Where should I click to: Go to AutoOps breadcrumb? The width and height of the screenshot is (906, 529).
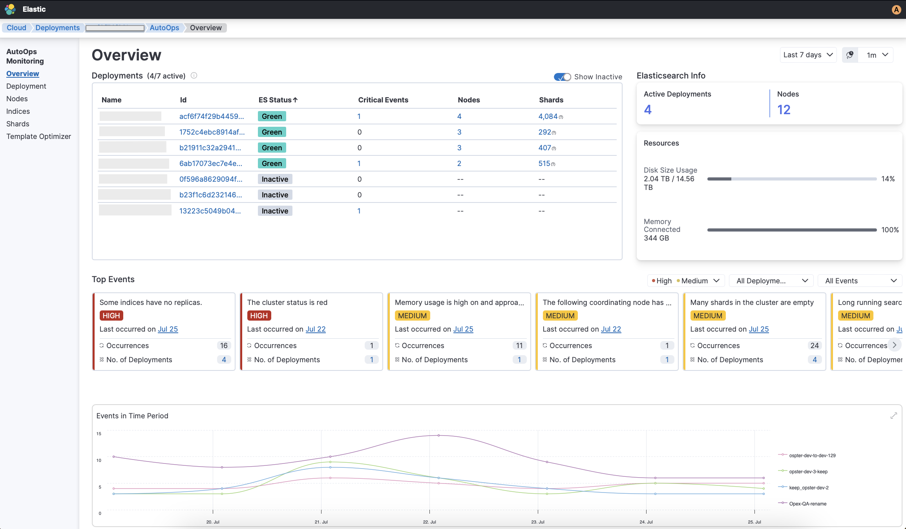[164, 27]
